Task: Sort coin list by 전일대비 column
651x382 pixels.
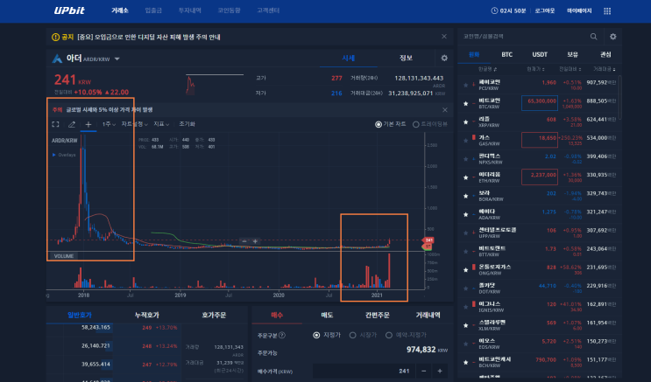Action: coord(570,69)
